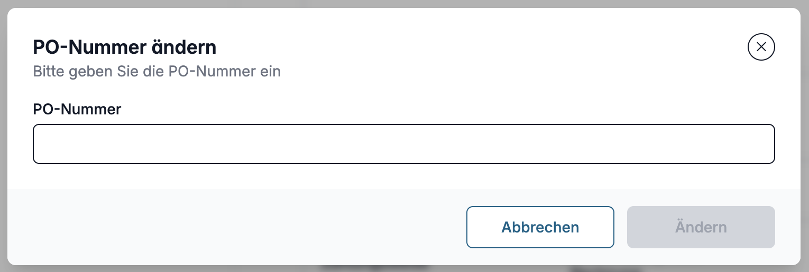Viewport: 809px width, 272px height.
Task: Dismiss the dialog via top-right cross
Action: (x=761, y=47)
